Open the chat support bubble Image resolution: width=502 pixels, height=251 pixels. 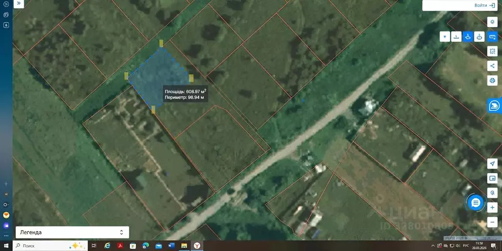click(x=476, y=202)
